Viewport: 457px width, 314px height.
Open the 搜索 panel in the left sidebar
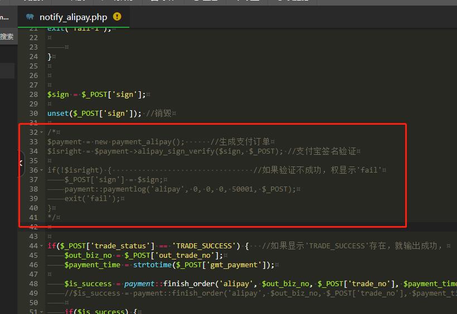coord(7,37)
